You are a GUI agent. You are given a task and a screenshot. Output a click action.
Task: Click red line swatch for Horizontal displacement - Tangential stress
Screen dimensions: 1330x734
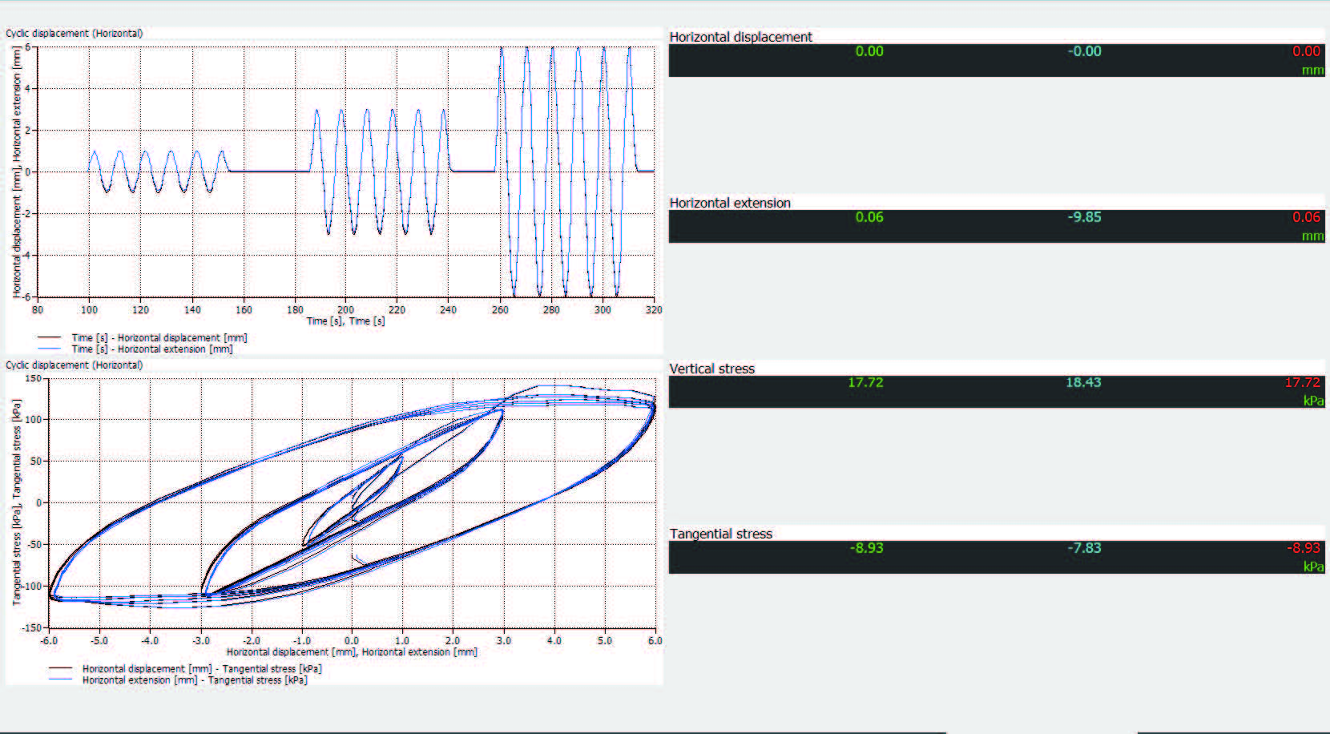[61, 668]
